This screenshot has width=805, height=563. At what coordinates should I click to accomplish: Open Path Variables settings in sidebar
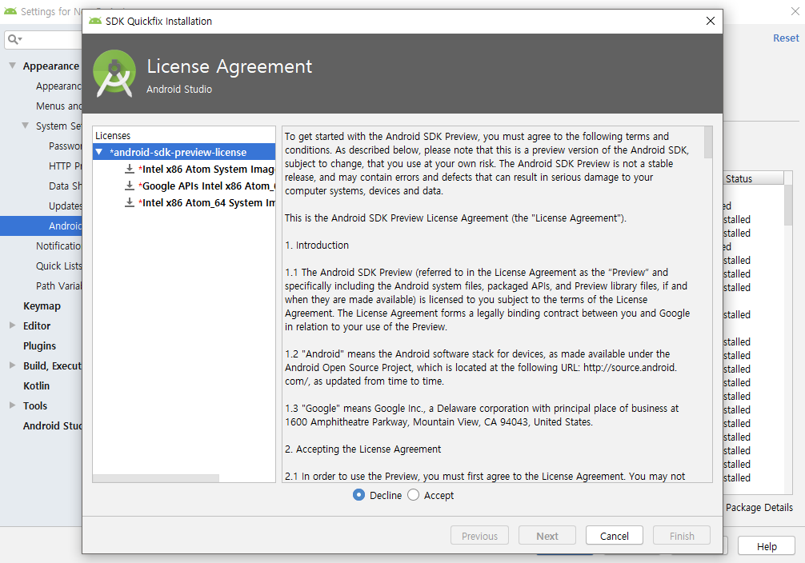(59, 285)
